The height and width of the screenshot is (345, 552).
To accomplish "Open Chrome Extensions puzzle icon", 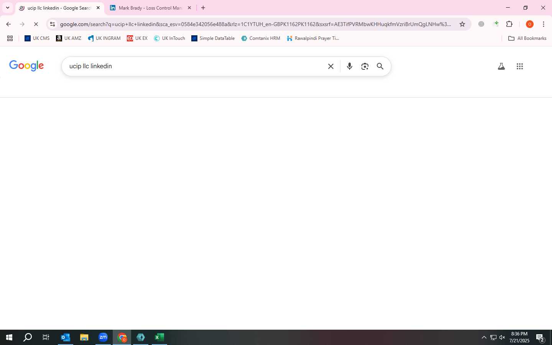I will pyautogui.click(x=509, y=24).
